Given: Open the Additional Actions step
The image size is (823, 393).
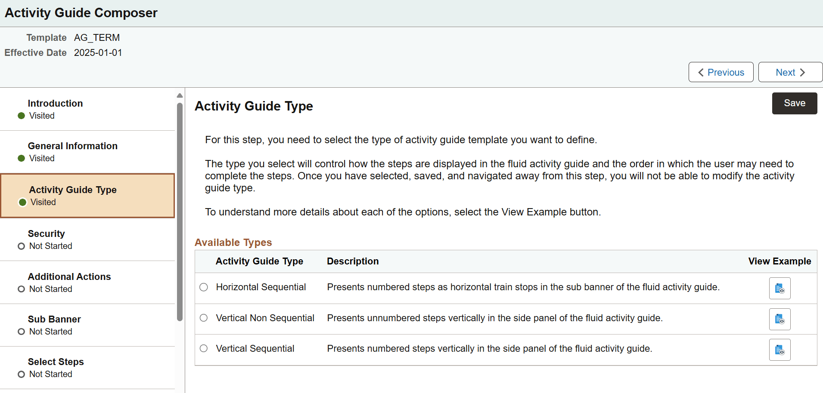Looking at the screenshot, I should [x=69, y=276].
